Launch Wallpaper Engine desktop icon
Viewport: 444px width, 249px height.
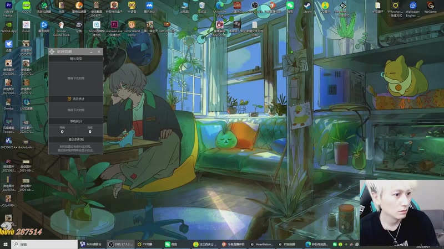[412, 9]
